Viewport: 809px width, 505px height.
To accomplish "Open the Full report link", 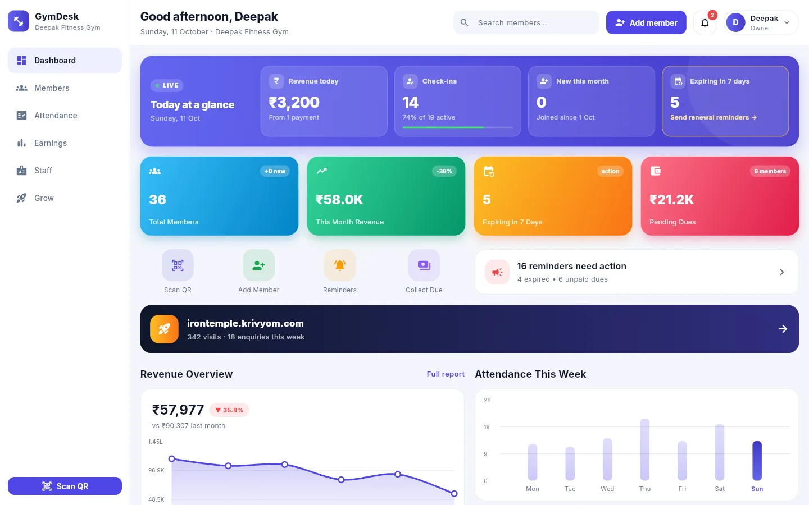I will tap(446, 374).
